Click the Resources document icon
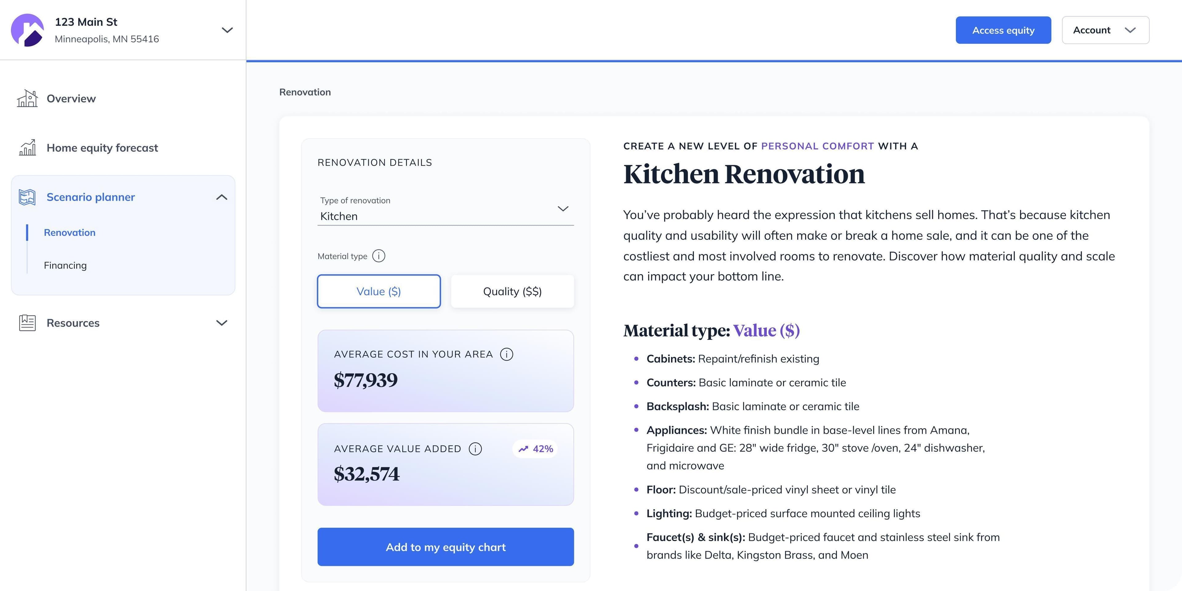This screenshot has width=1182, height=591. point(27,323)
